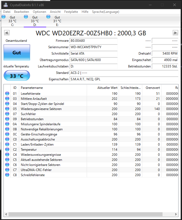The height and width of the screenshot is (220, 182).
Task: Minimize the CrystalDiskInfo window
Action: pos(150,5)
